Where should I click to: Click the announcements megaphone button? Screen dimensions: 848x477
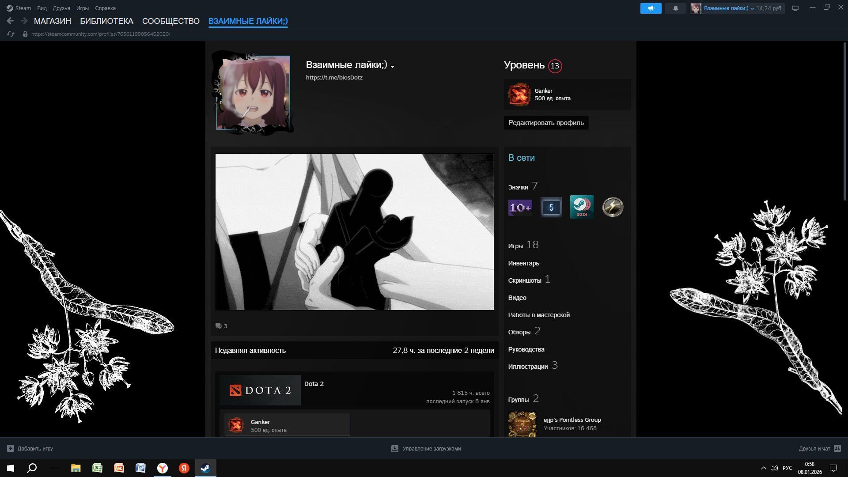(651, 8)
